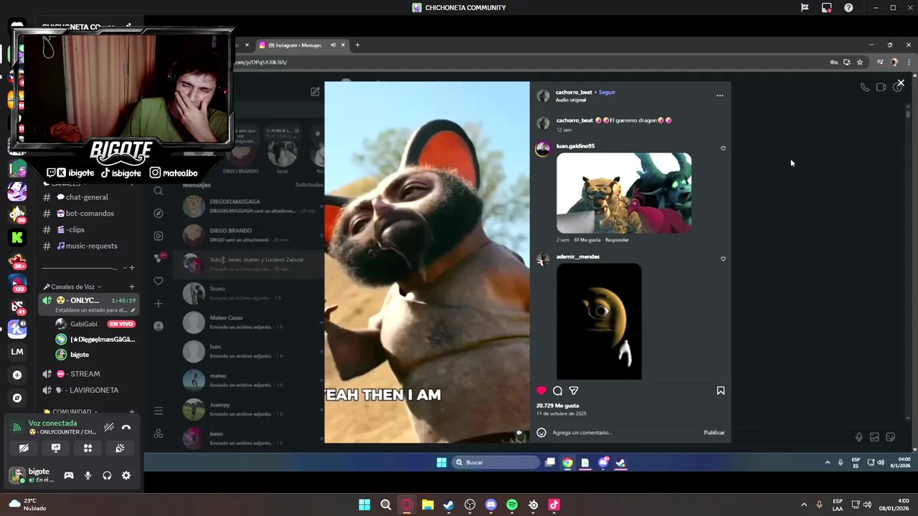Start an audio call from the chat header
The height and width of the screenshot is (516, 918).
[865, 87]
